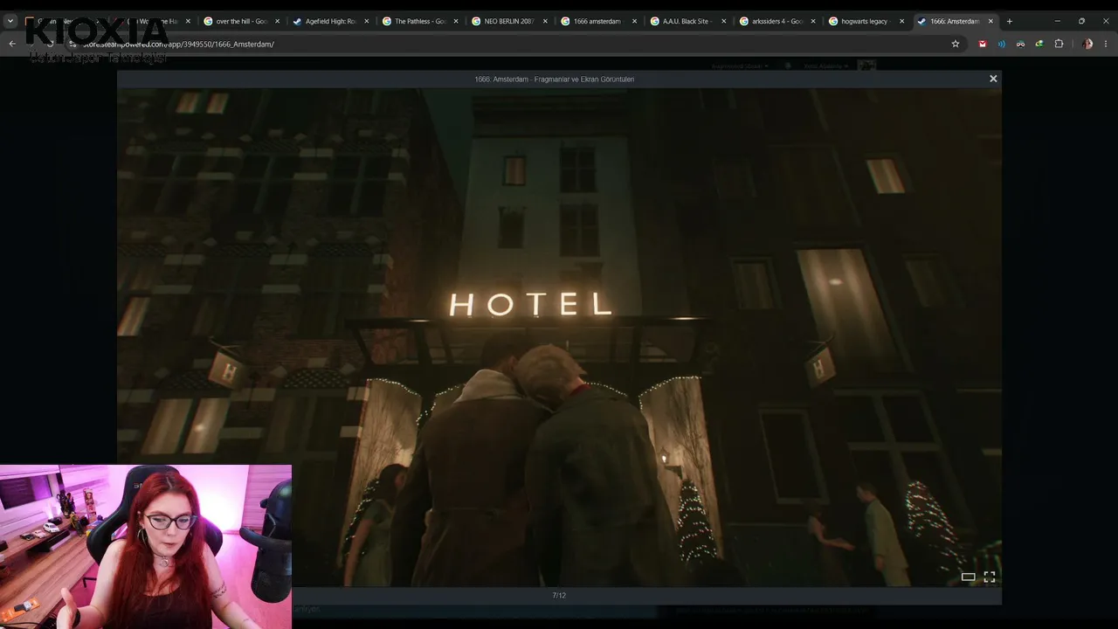Close the NEO BERLIN 2087 tab
Image resolution: width=1118 pixels, height=629 pixels.
(x=545, y=21)
